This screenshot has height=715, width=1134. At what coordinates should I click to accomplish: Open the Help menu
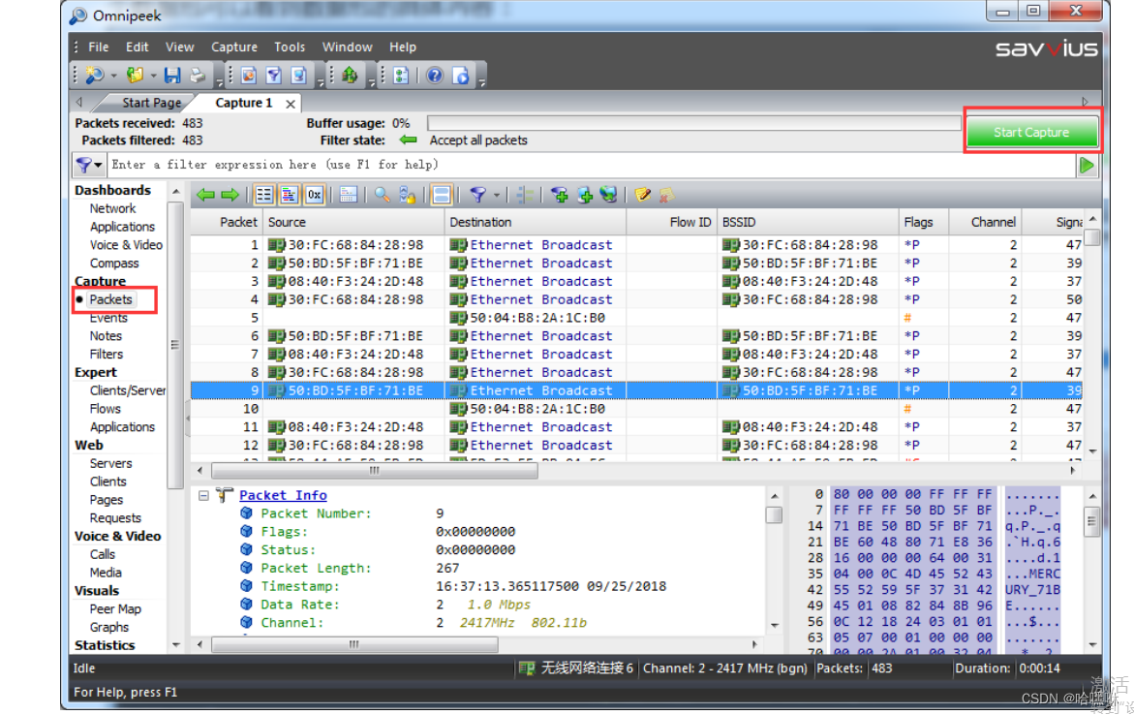403,47
